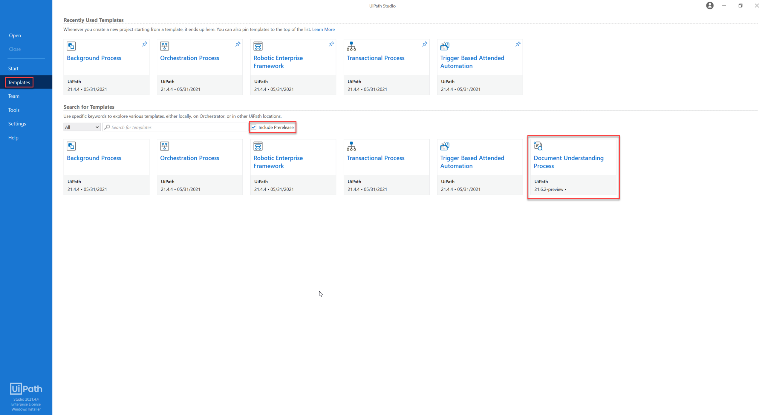This screenshot has width=765, height=415.
Task: Open Orchestration Process title in Recently Used
Action: [190, 58]
